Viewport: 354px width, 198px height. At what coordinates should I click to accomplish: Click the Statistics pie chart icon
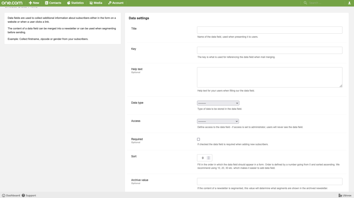69,3
